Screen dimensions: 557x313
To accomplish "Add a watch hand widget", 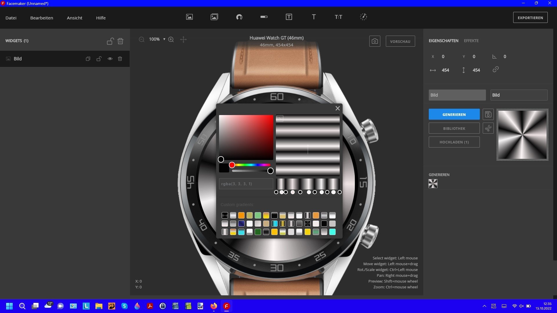I will click(364, 17).
